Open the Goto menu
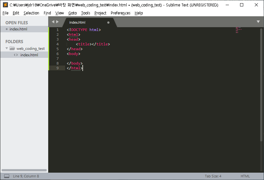 coord(72,13)
